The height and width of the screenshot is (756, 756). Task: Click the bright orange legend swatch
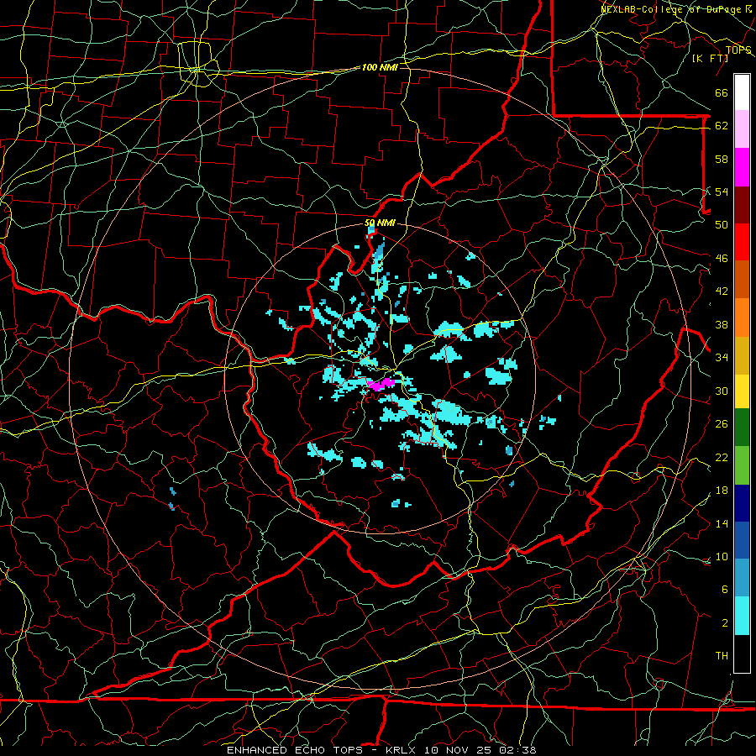pos(742,317)
